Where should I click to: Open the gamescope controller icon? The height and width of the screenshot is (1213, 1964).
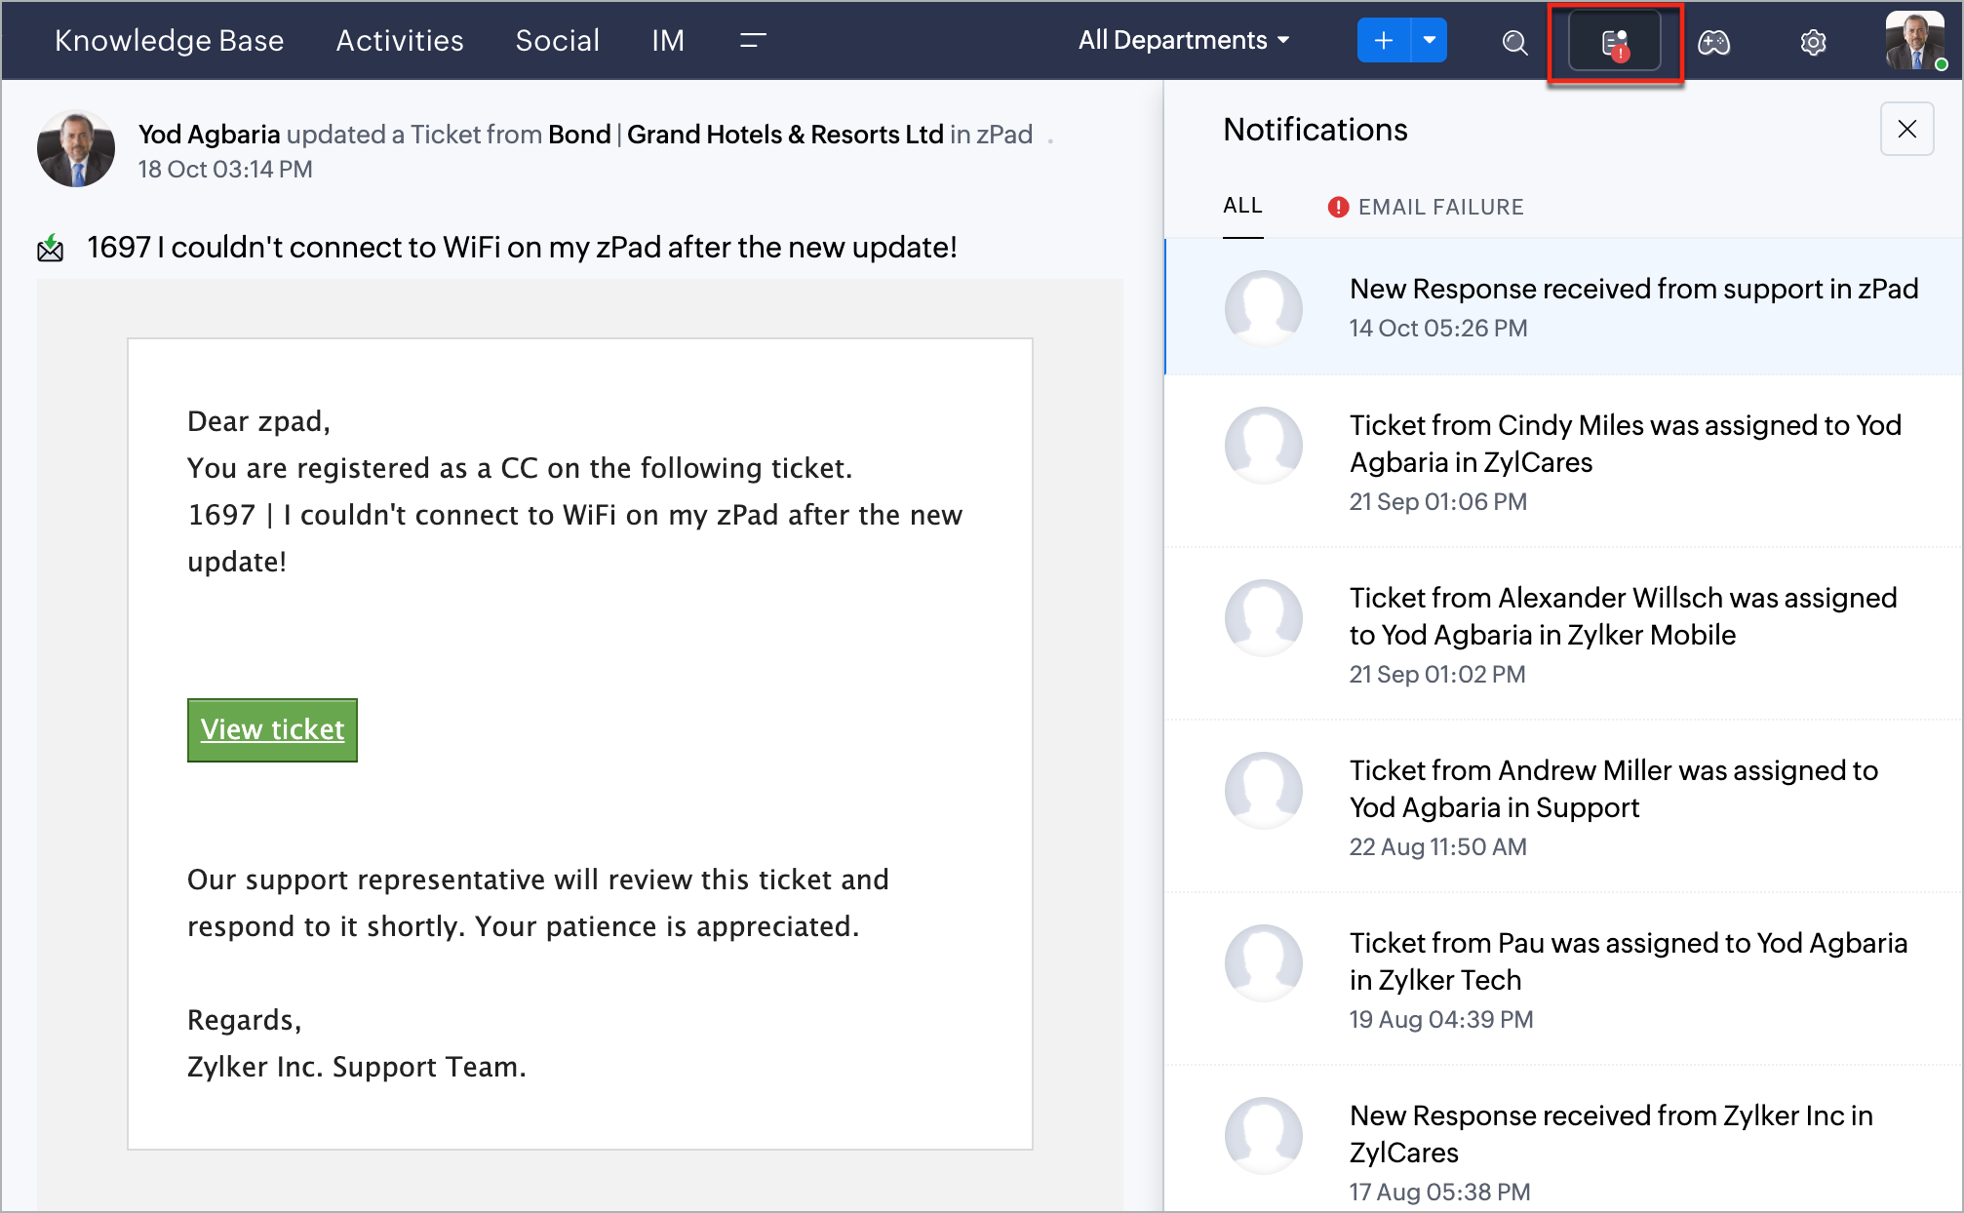1713,42
